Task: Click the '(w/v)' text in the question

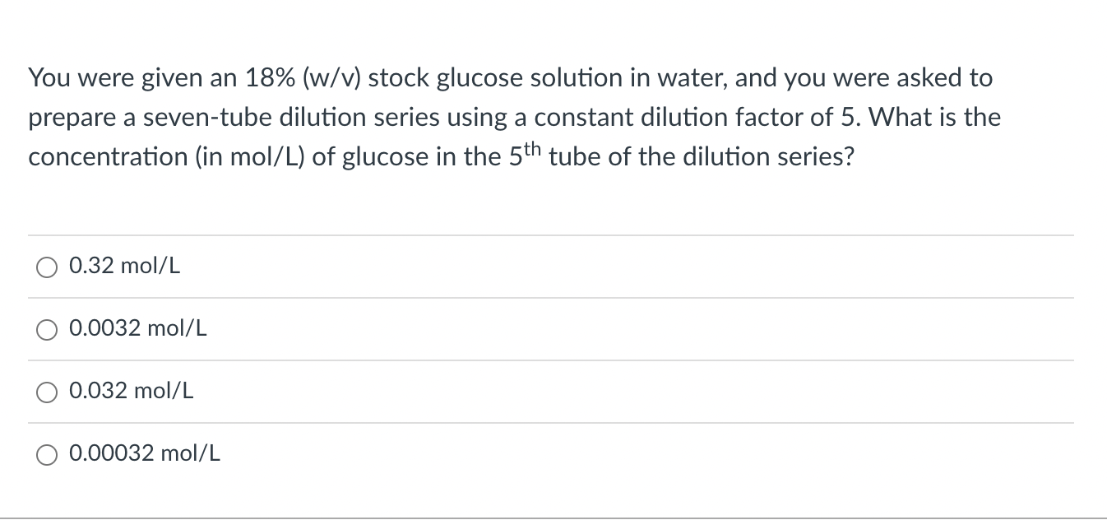Action: point(332,79)
